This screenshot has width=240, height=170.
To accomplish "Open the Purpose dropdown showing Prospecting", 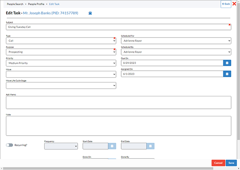I will point(61,52).
